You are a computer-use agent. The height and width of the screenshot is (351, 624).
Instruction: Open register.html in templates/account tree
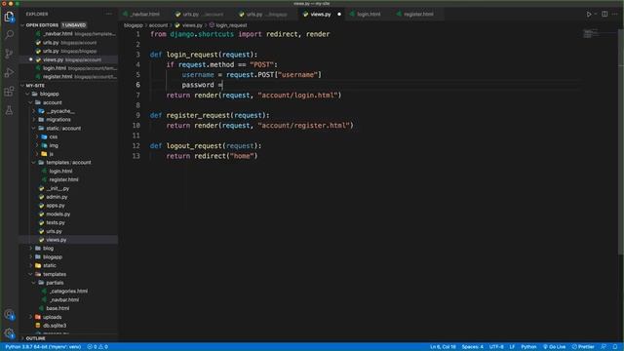click(x=62, y=179)
